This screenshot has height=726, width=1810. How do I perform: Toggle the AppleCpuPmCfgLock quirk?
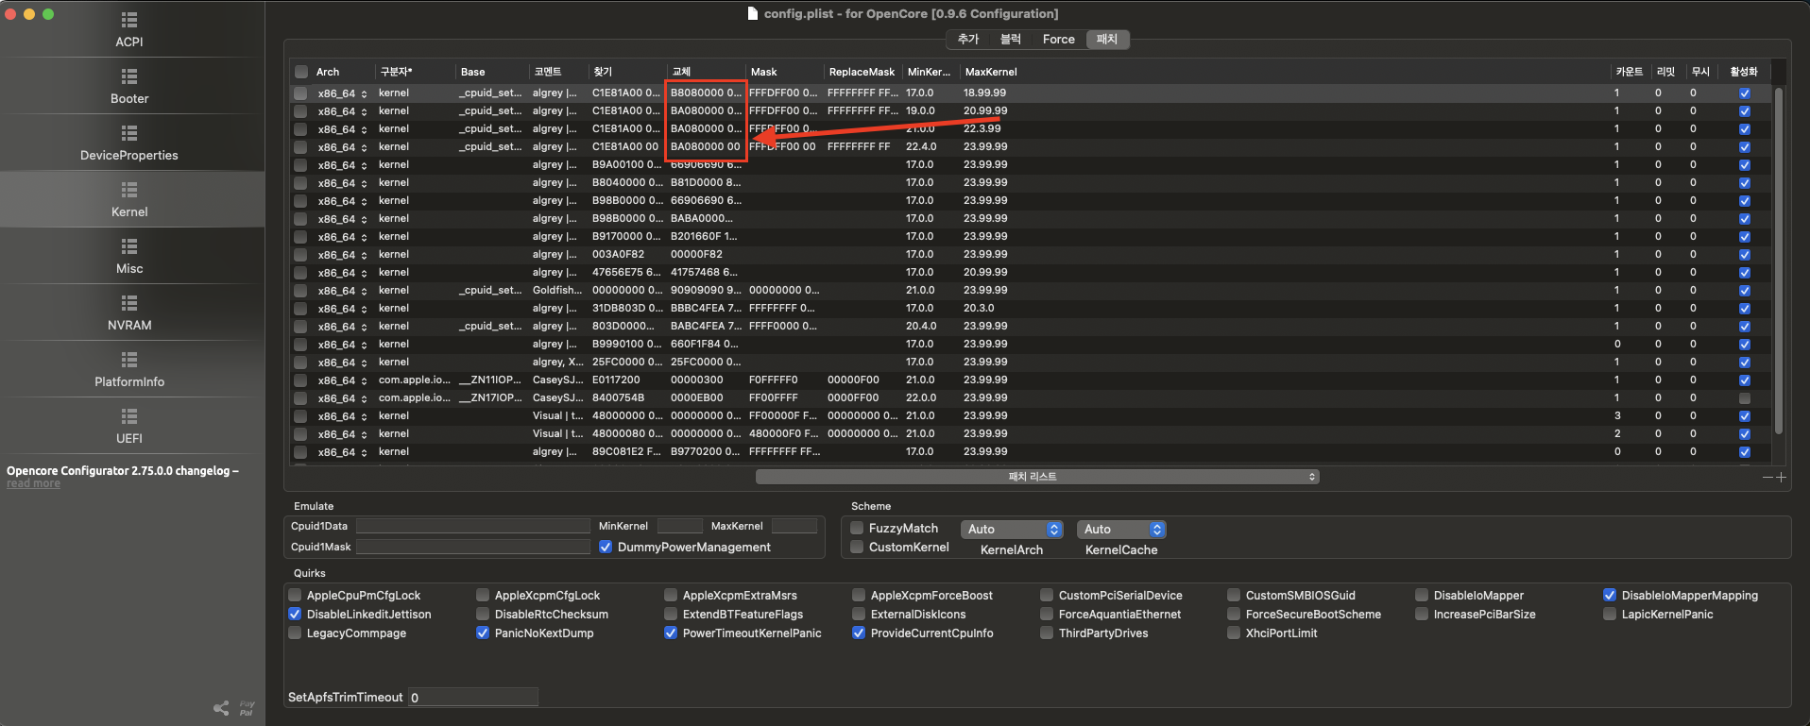point(295,595)
